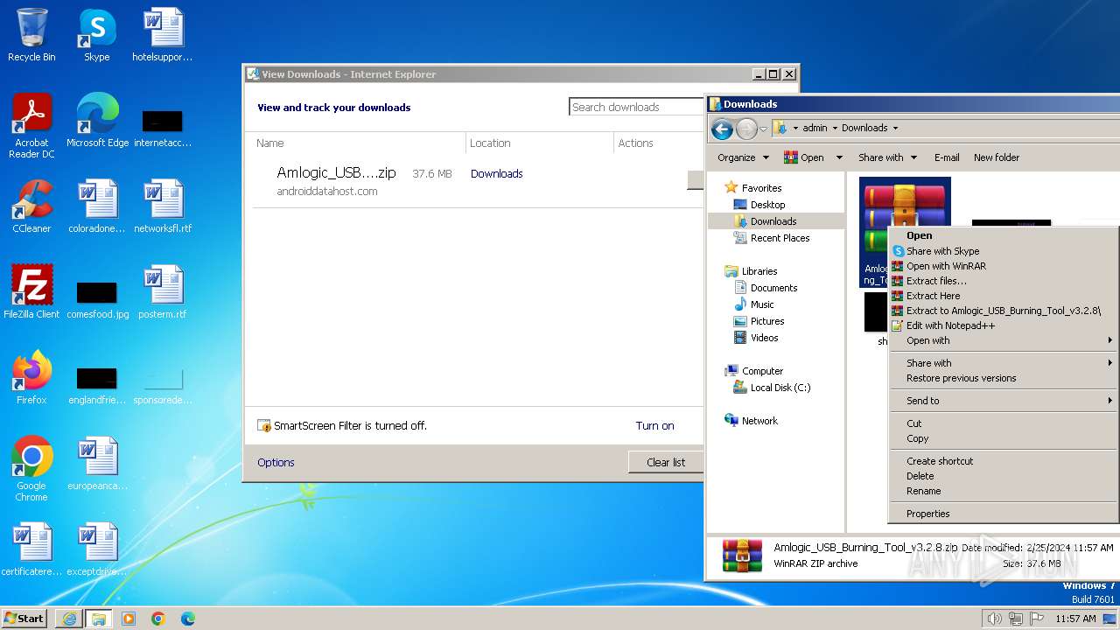This screenshot has width=1120, height=630.
Task: Open certificatere document on desktop
Action: 31,549
